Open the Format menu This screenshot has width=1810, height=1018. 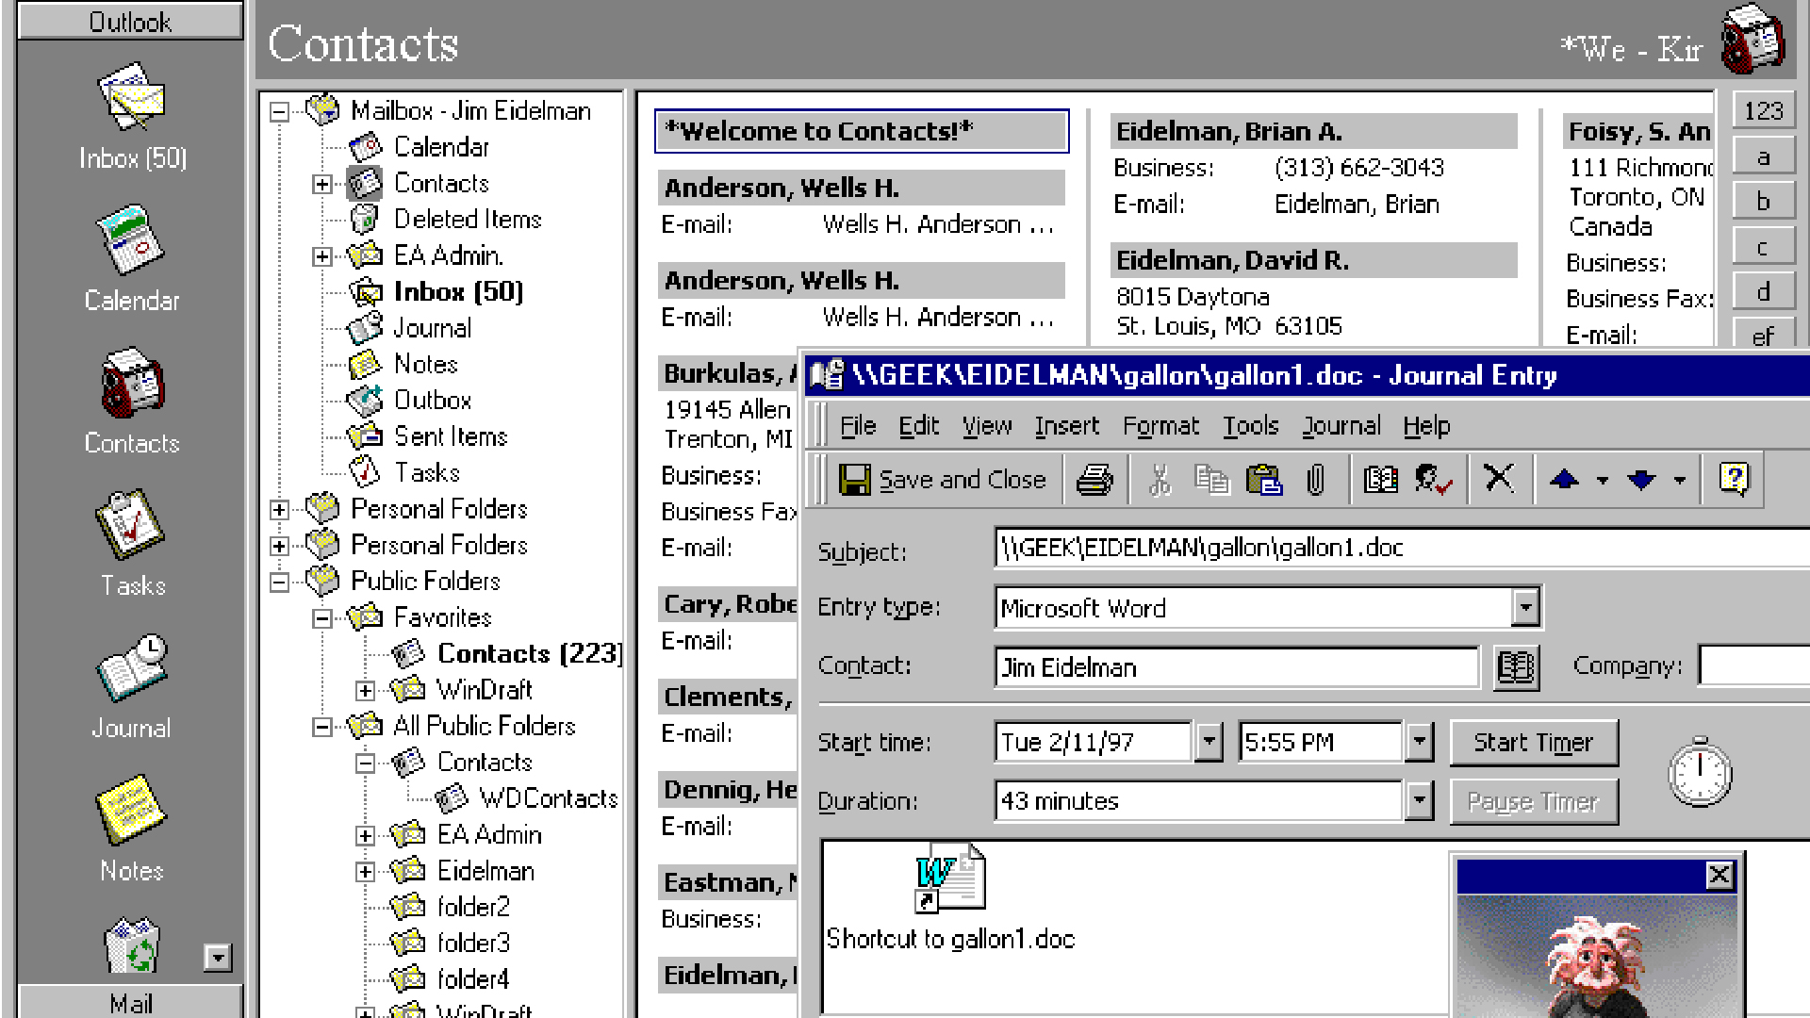coord(1162,425)
